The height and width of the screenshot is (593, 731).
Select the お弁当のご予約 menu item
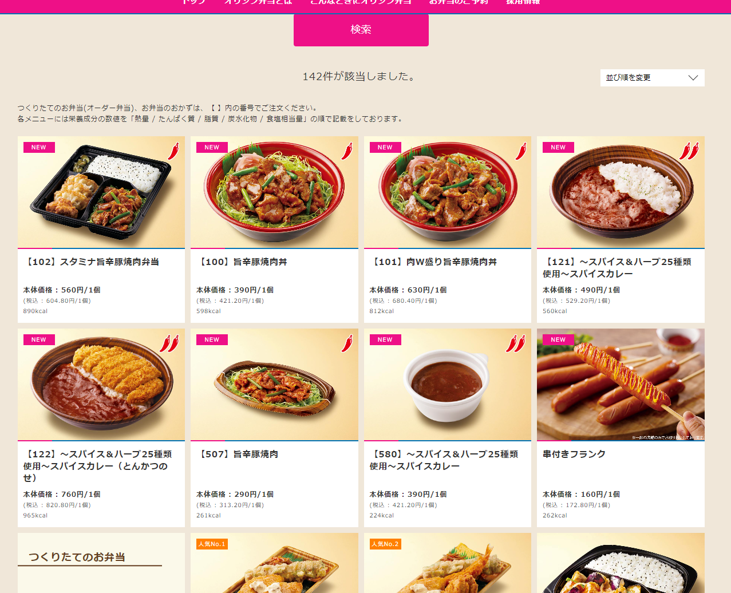tap(459, 2)
